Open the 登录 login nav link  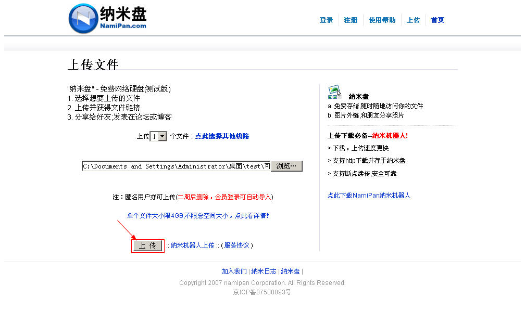pos(326,20)
